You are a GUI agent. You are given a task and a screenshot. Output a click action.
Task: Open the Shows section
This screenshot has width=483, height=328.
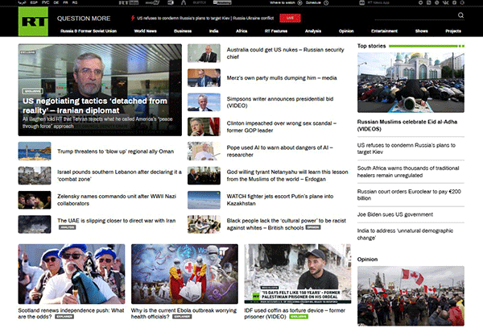tap(421, 31)
